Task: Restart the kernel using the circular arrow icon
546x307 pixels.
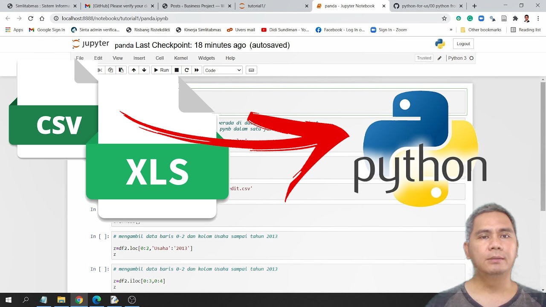Action: pos(186,70)
